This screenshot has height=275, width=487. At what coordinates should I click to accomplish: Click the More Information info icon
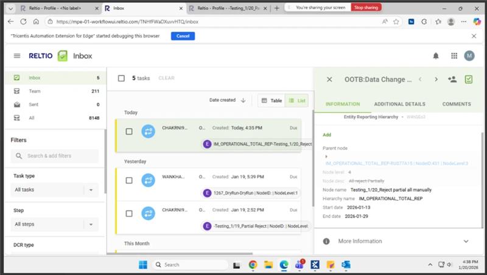tap(326, 241)
